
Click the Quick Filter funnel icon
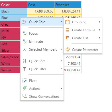[25, 69]
